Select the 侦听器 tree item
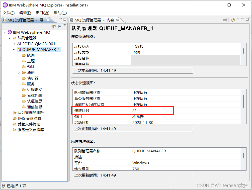 pyautogui.click(x=32, y=78)
